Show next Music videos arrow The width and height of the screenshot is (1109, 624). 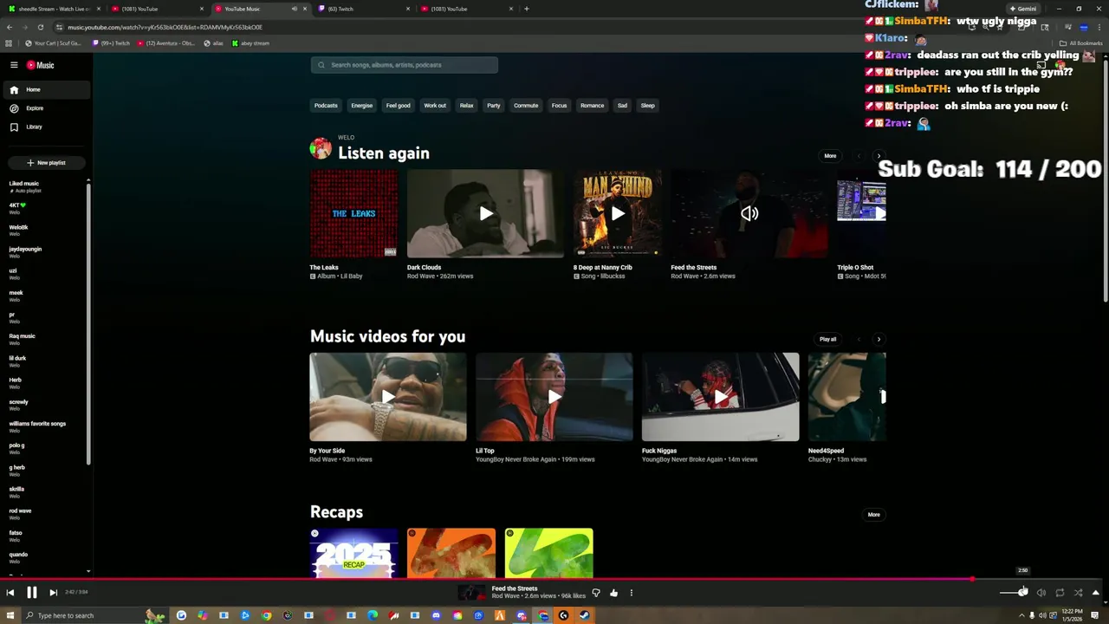click(x=879, y=340)
